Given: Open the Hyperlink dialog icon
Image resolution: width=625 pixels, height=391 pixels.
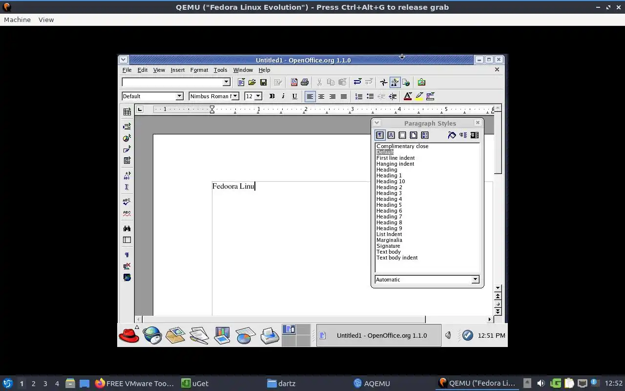Looking at the screenshot, I should coord(406,82).
